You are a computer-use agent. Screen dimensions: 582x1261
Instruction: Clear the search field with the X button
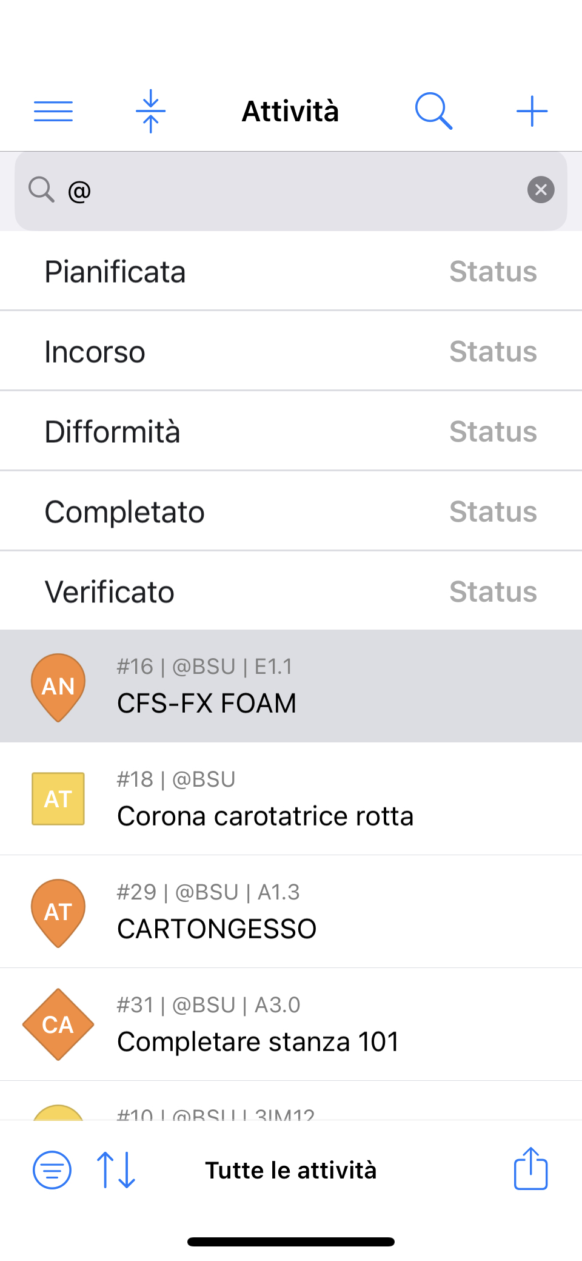pyautogui.click(x=541, y=190)
